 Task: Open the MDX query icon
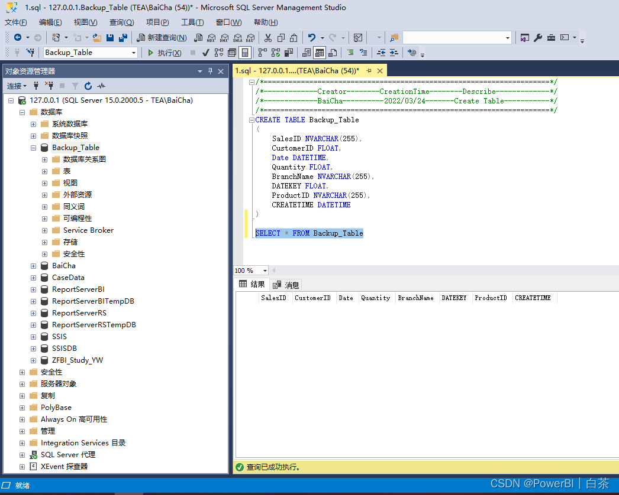[x=211, y=38]
